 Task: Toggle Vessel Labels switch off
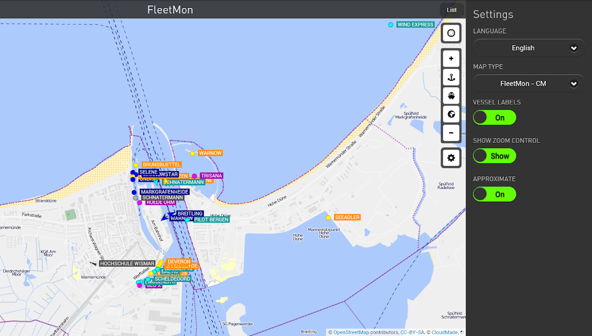coord(495,118)
